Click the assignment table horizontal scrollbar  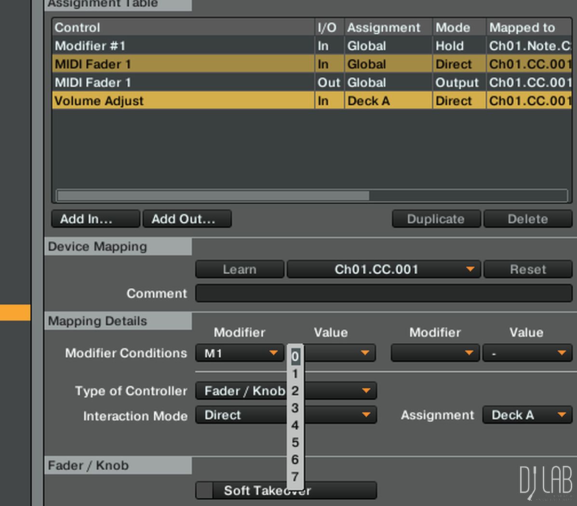pyautogui.click(x=213, y=196)
